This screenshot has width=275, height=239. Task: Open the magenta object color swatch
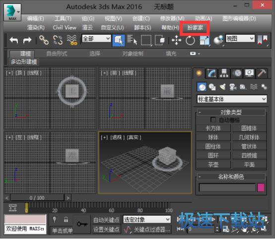tap(261, 187)
